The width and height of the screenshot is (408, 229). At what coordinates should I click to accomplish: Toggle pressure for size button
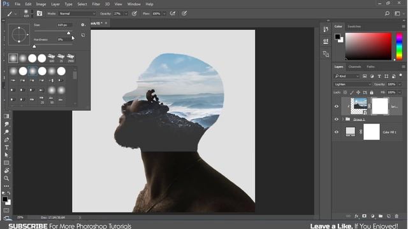(184, 13)
